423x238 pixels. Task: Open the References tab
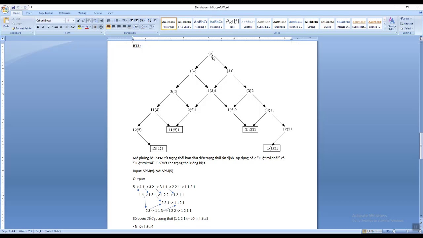pos(65,13)
